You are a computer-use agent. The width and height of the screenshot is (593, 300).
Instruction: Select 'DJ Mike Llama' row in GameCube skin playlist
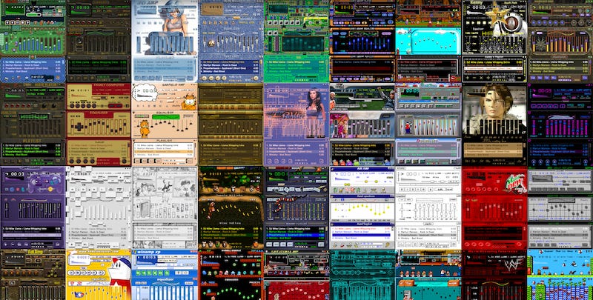pos(32,229)
